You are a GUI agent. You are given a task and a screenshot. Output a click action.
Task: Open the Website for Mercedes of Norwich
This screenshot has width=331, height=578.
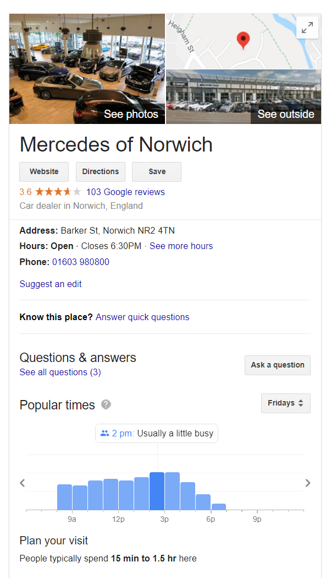[x=44, y=171]
